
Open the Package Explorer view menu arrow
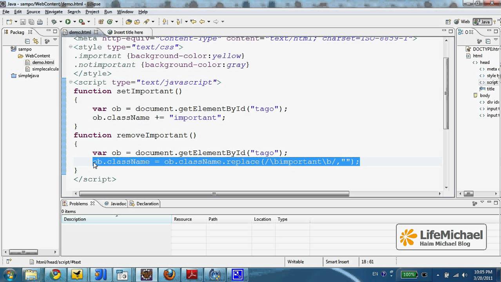55,40
